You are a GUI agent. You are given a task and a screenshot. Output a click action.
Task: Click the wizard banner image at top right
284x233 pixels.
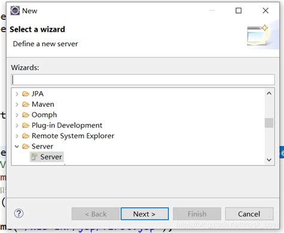click(258, 35)
